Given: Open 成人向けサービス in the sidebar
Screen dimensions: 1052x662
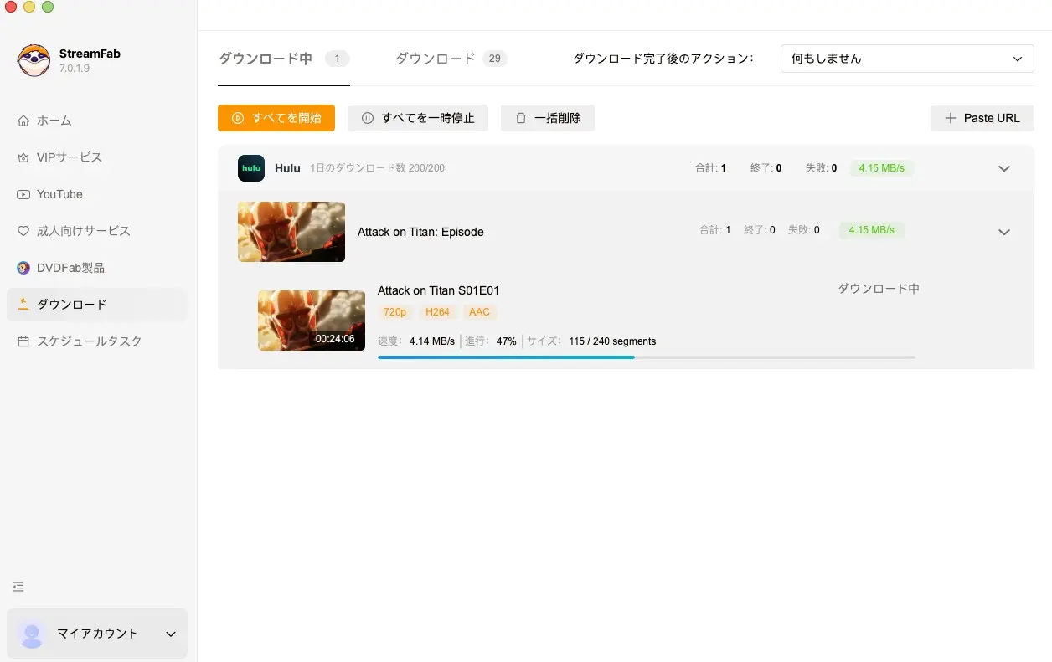Looking at the screenshot, I should [x=97, y=231].
